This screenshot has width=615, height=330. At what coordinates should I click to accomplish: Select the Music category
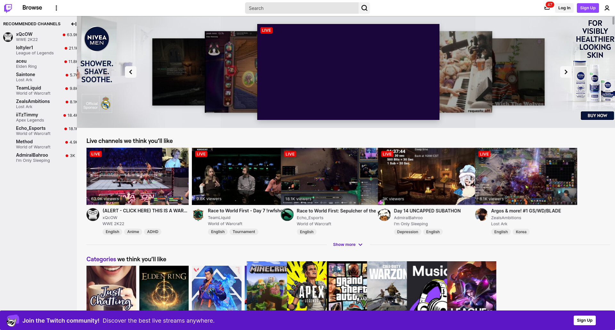[x=427, y=286]
